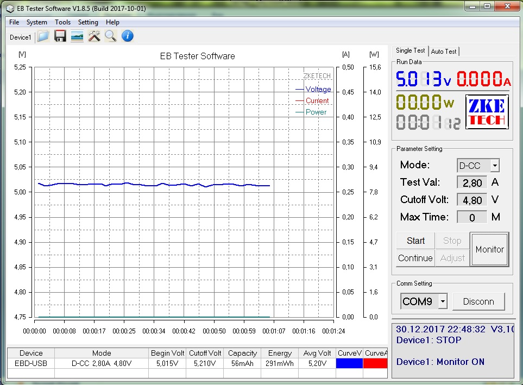The height and width of the screenshot is (385, 523).
Task: Open the Setting menu
Action: pos(88,22)
